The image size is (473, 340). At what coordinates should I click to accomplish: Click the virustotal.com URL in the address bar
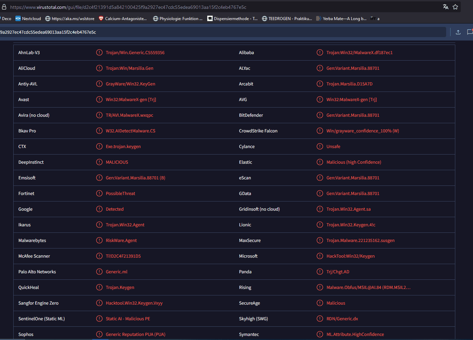tap(128, 7)
